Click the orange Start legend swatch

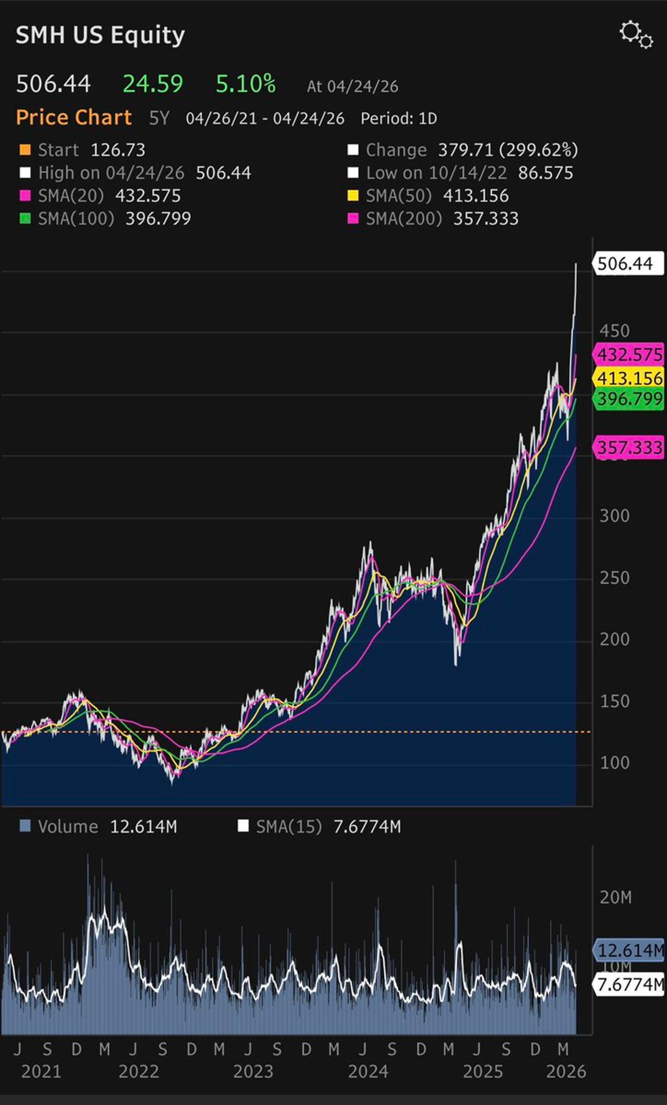point(25,150)
